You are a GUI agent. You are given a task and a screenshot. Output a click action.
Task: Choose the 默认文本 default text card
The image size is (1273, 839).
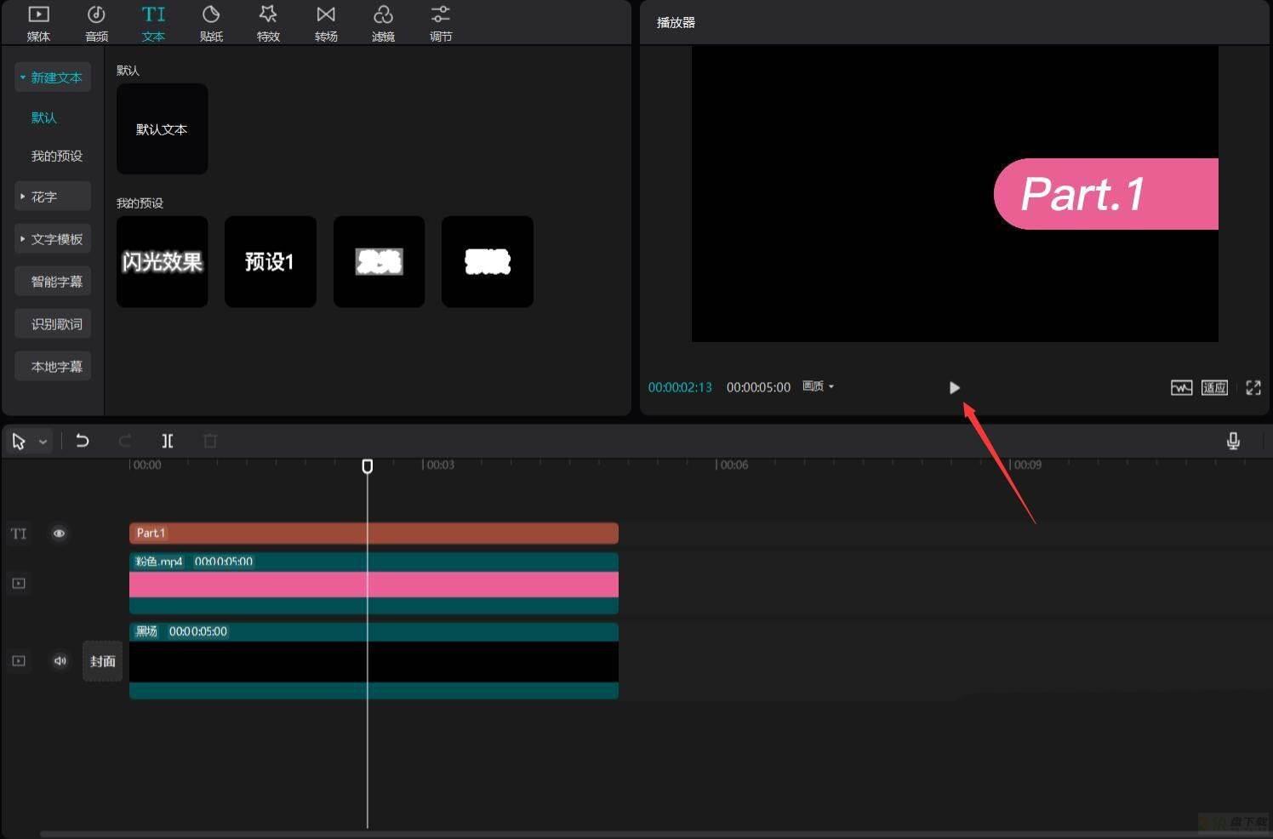162,129
